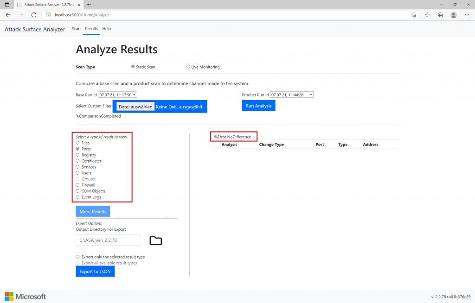The height and width of the screenshot is (303, 475).
Task: Click the Attack Surface Analyzer brand link
Action: coord(35,29)
